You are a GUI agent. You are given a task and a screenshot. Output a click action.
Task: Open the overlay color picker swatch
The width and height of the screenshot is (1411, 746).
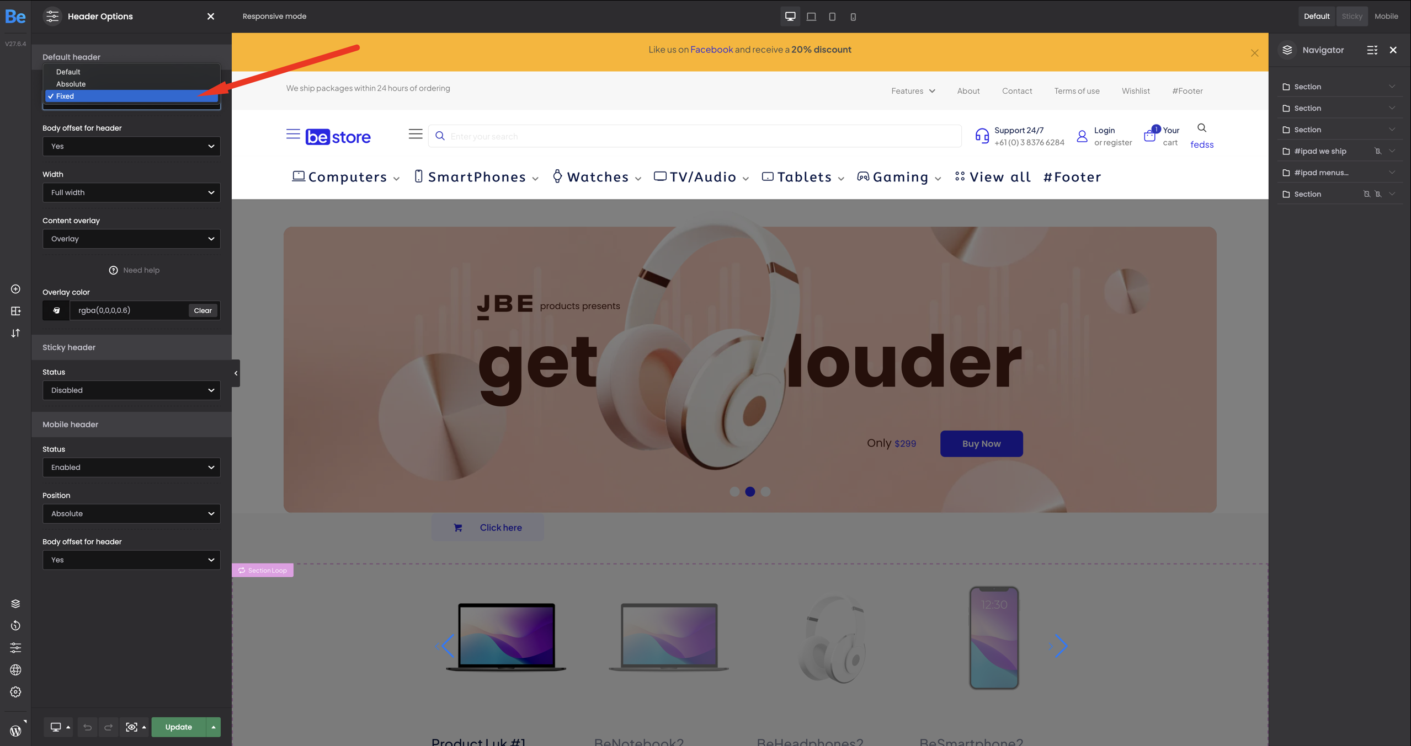pos(56,310)
